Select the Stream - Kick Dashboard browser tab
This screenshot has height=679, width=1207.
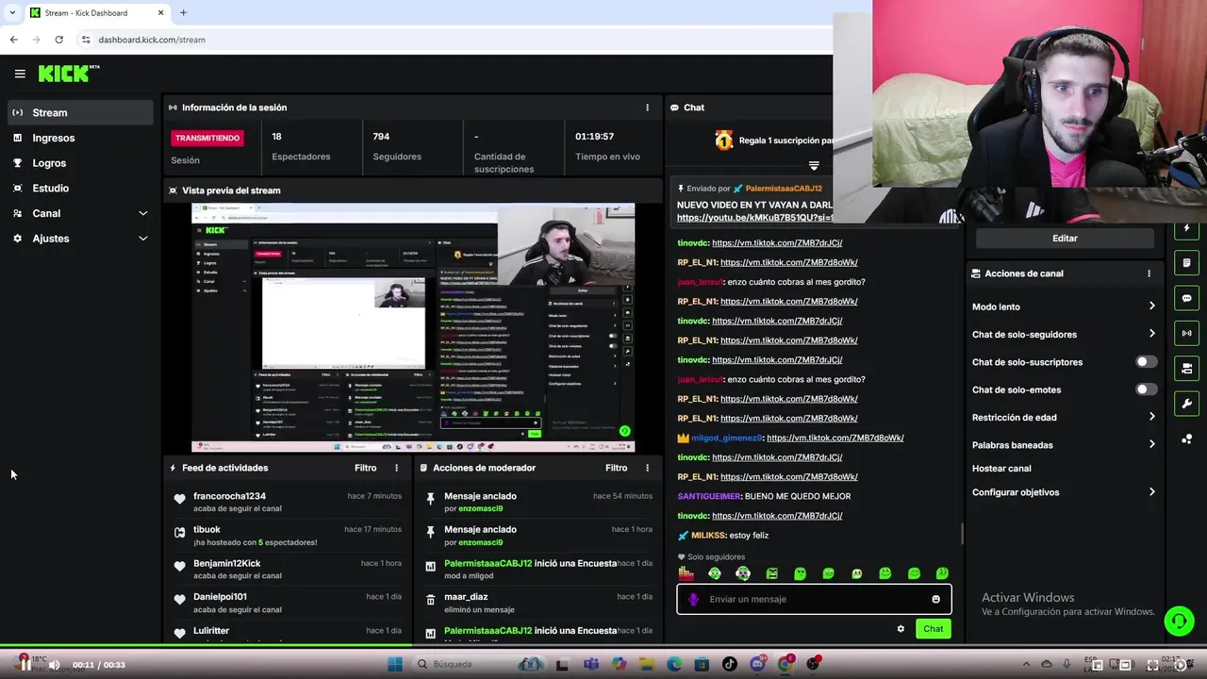coord(95,12)
